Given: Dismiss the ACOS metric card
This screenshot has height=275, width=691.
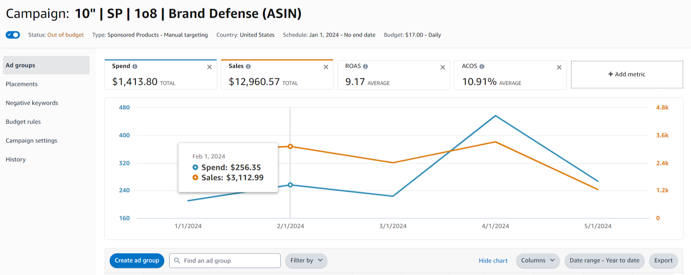Looking at the screenshot, I should [x=559, y=67].
